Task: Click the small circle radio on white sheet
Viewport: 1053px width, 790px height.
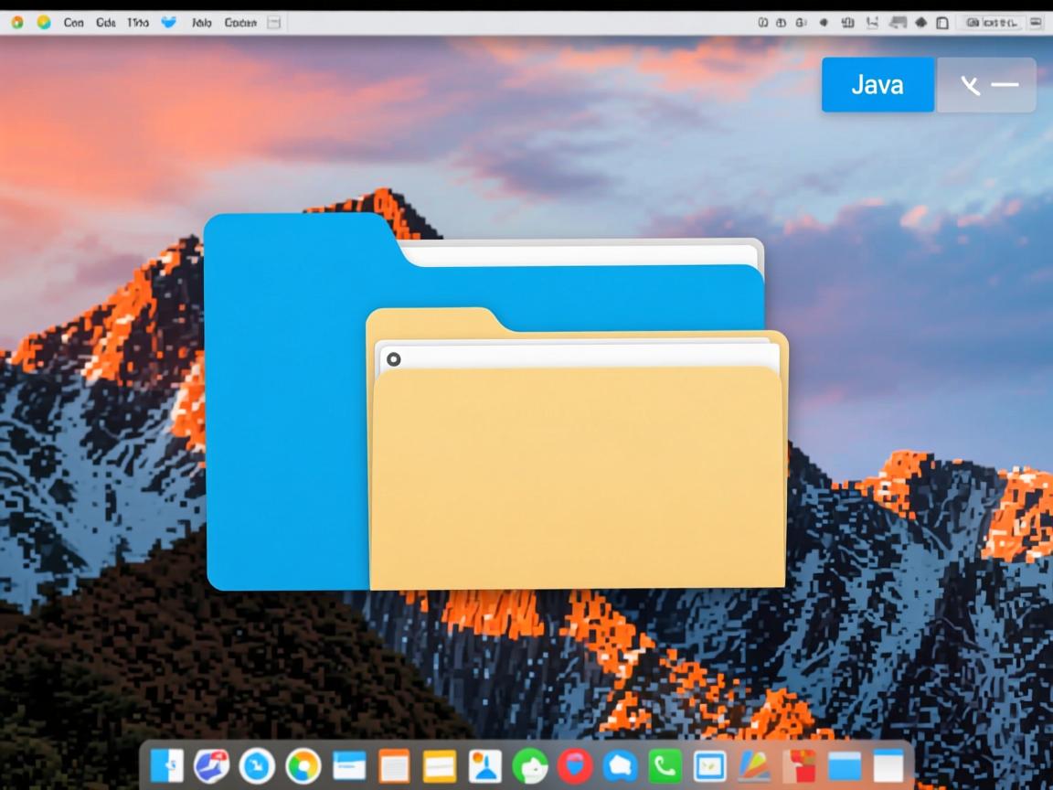Action: point(393,359)
